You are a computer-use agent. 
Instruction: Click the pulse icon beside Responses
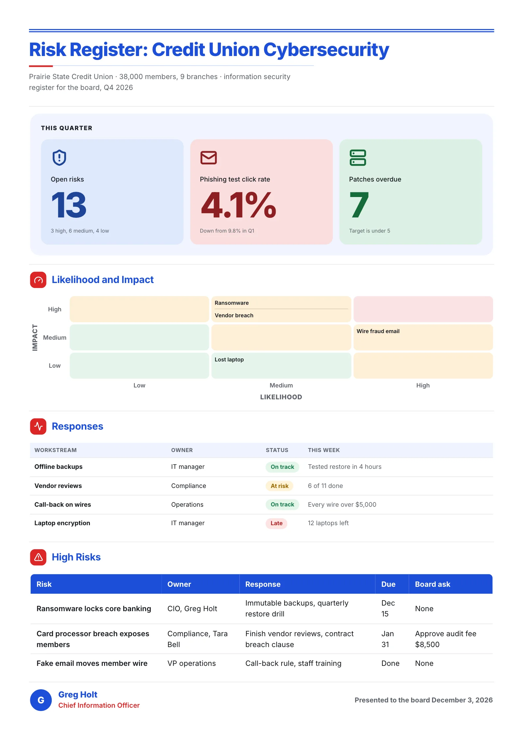click(38, 426)
